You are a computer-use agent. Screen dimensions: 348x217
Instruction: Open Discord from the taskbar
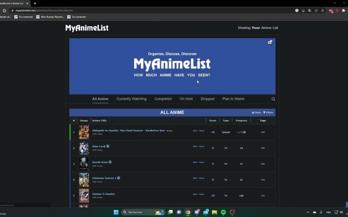197,212
